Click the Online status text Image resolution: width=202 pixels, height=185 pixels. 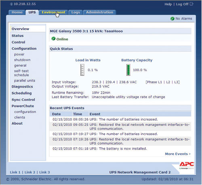coord(62,39)
